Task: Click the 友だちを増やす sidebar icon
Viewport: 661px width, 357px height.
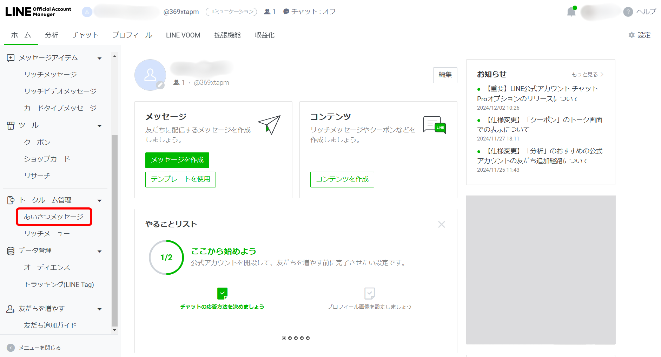Action: coord(10,308)
